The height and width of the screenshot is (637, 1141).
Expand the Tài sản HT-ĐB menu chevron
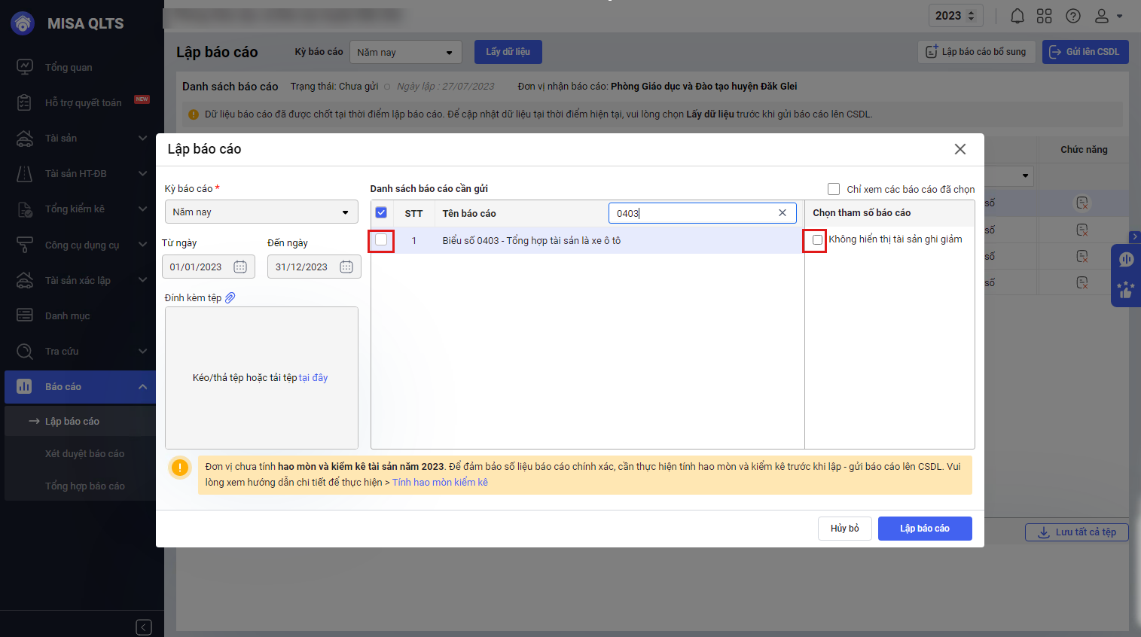142,173
